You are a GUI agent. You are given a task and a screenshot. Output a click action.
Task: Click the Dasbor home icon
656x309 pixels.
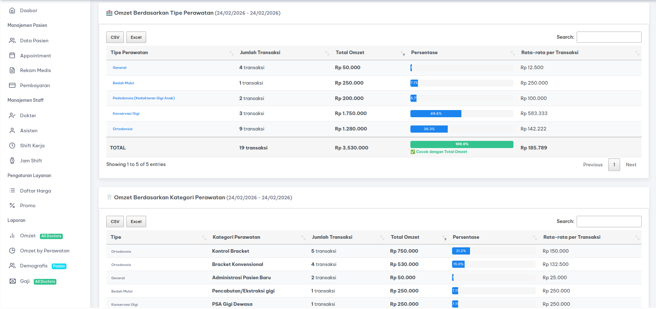12,10
